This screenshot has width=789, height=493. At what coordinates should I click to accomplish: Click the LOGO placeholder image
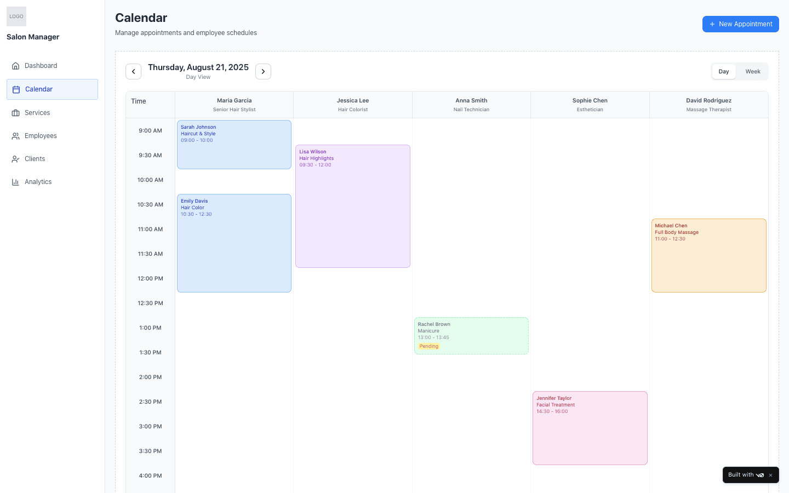(x=16, y=16)
